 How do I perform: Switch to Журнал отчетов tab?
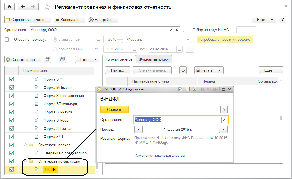119,59
